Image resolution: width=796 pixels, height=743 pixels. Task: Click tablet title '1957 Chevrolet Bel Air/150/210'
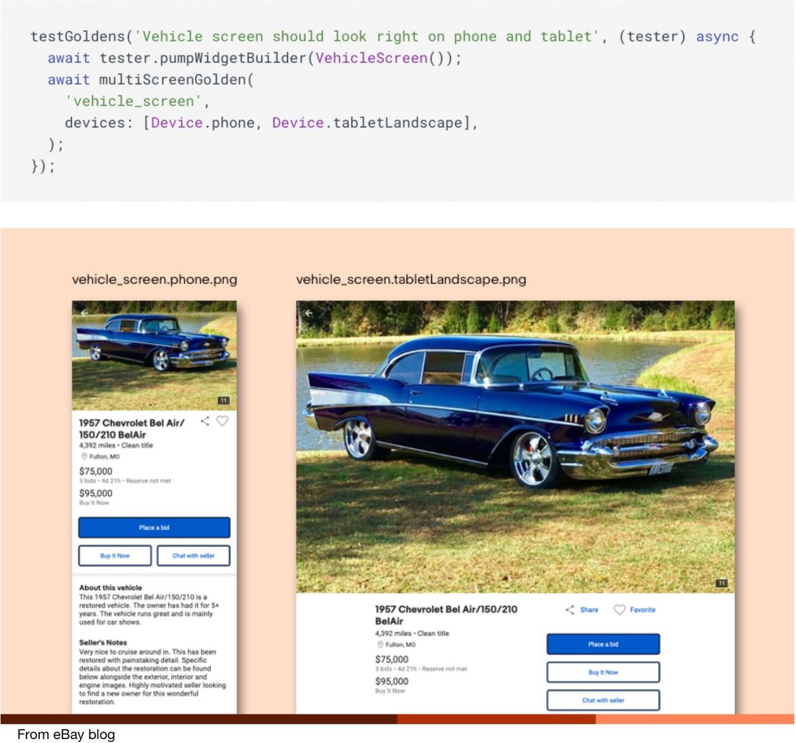coord(446,609)
